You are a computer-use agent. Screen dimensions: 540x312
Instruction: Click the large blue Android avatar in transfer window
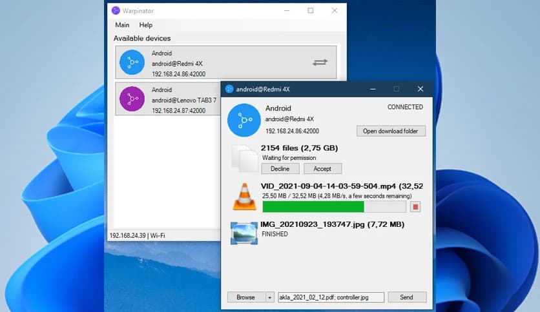click(x=244, y=120)
